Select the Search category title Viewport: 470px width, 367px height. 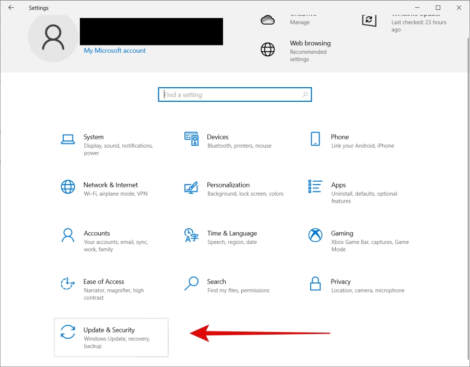(x=216, y=281)
